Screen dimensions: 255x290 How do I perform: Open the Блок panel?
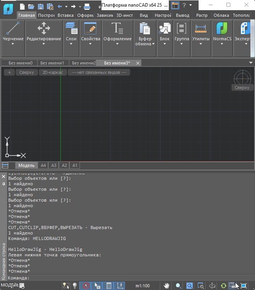pos(165,38)
